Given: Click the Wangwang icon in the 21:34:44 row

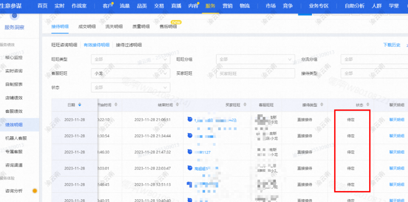Looking at the screenshot, I should (x=190, y=135).
